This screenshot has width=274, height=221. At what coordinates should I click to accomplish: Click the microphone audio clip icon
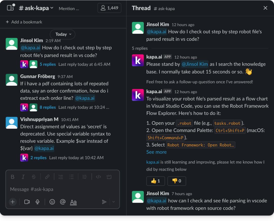click(38, 202)
